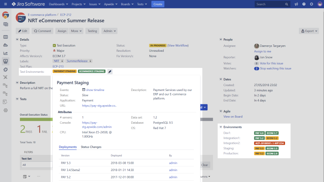
Task: Open the monitor issues icon in sidebar
Action: [6, 61]
